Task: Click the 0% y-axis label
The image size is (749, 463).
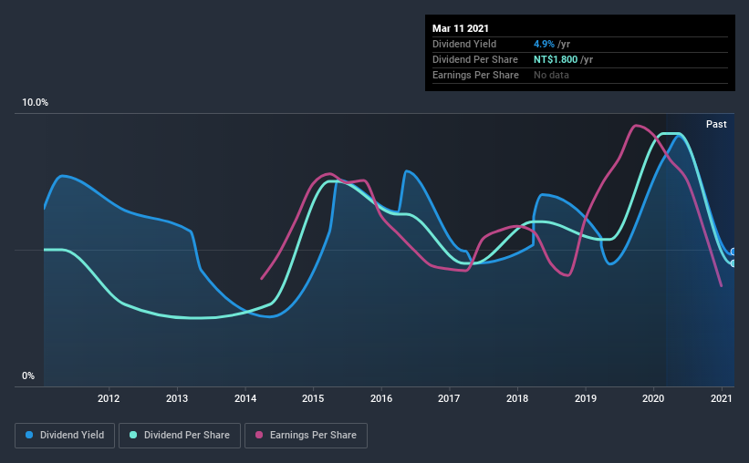Action: [28, 376]
